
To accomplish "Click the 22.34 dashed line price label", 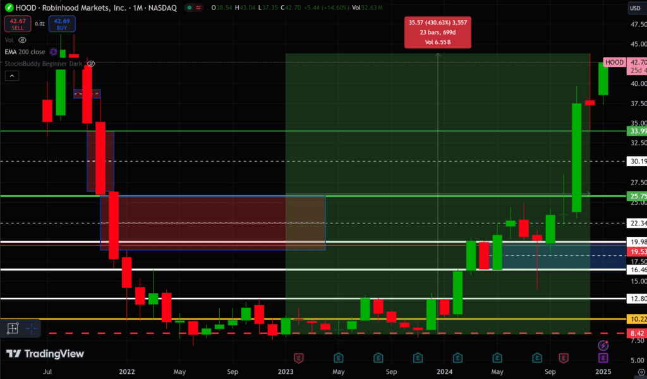I will point(637,223).
